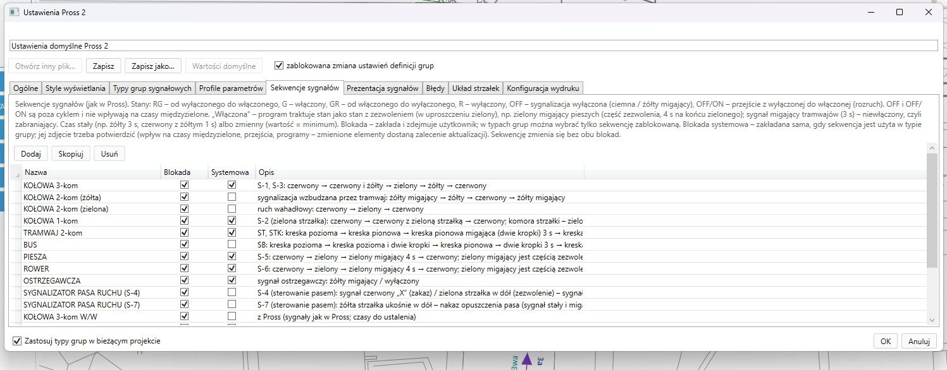Image resolution: width=947 pixels, height=370 pixels.
Task: Select the 'KOŁOWA 1-kom' row name
Action: click(51, 221)
